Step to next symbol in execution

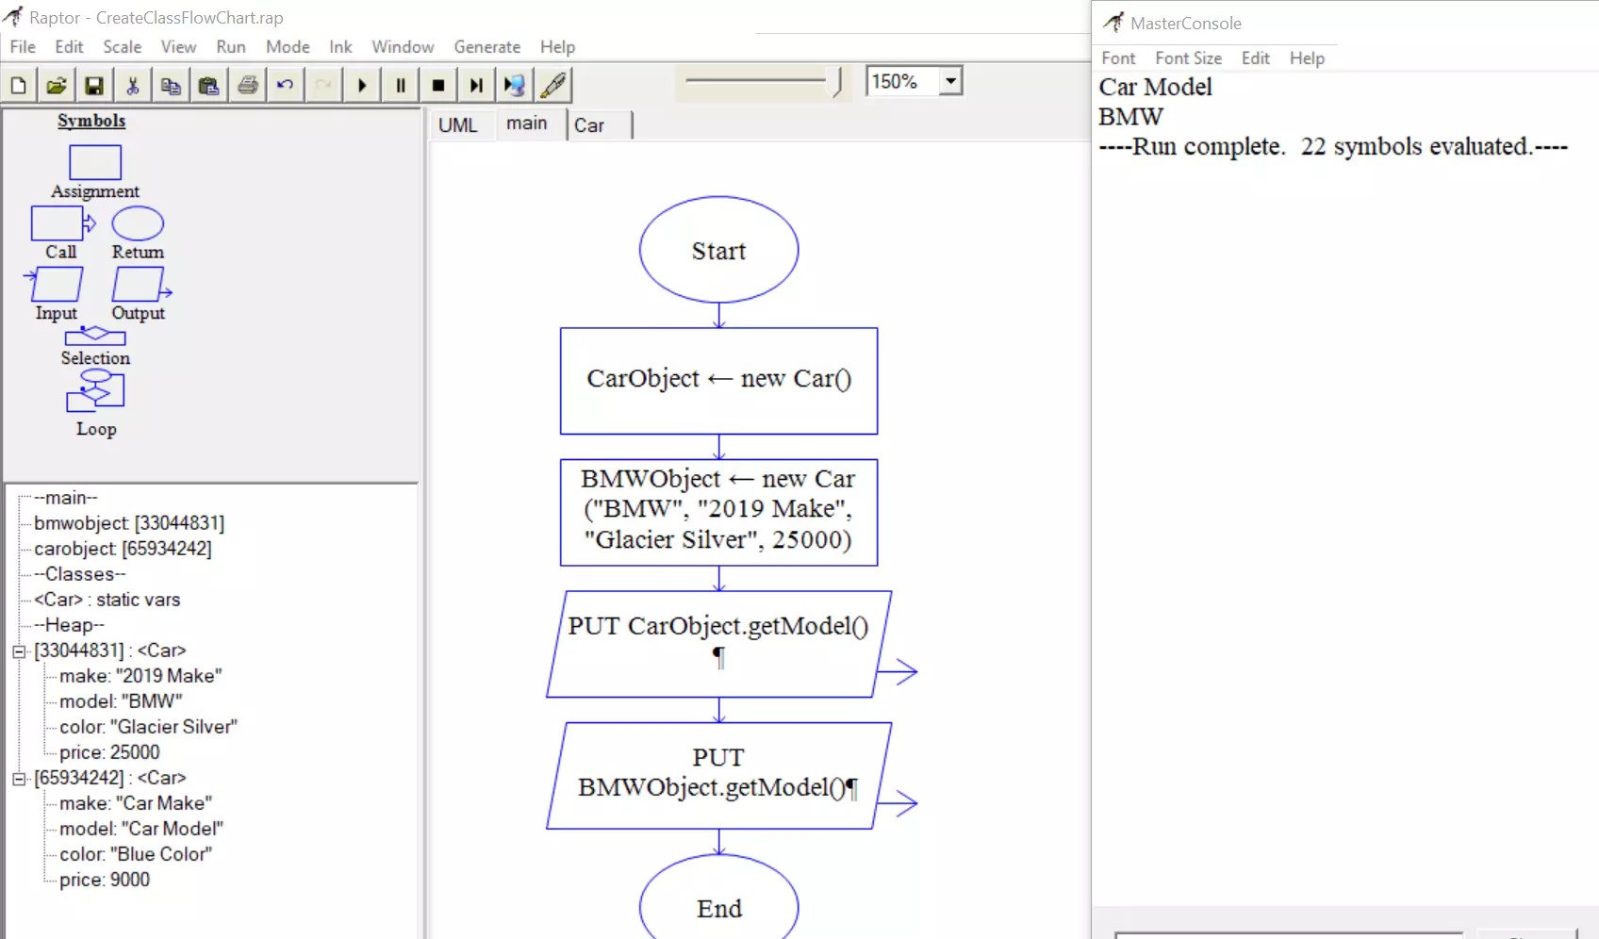pyautogui.click(x=475, y=85)
